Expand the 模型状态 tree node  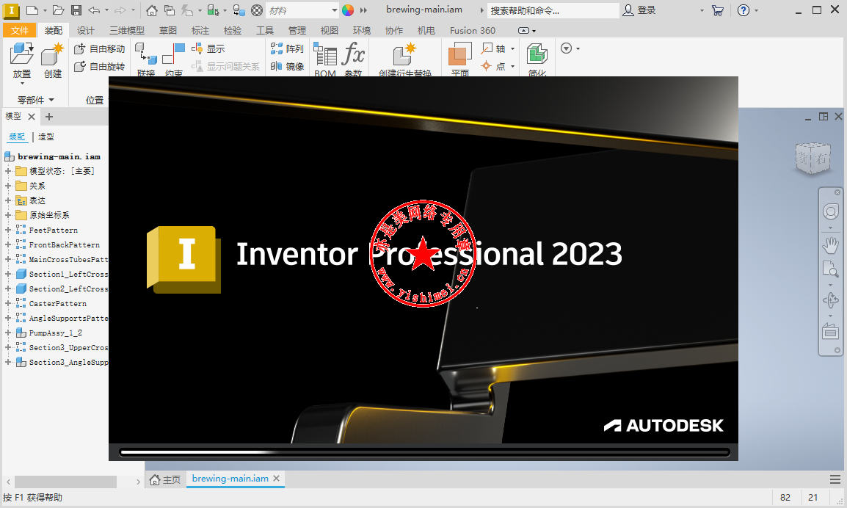coord(8,171)
